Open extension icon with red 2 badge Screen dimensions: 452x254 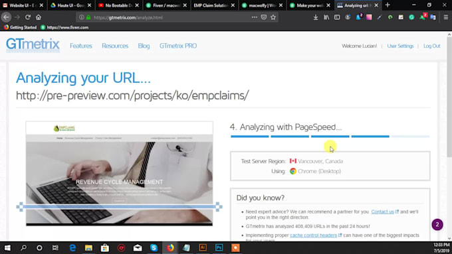(x=423, y=17)
